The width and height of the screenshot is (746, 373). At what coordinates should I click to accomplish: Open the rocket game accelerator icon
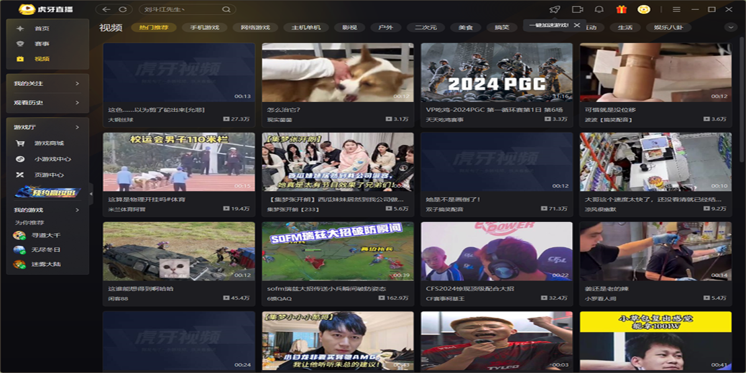point(555,9)
